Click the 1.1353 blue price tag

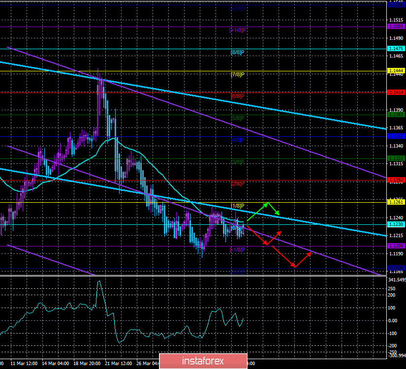pos(396,136)
